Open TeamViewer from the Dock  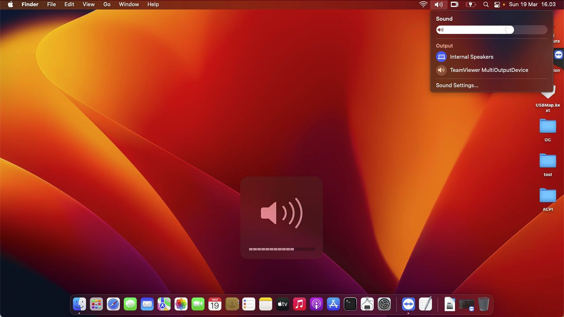(408, 305)
